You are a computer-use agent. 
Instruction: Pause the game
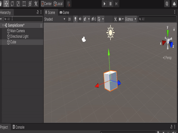click(x=110, y=4)
